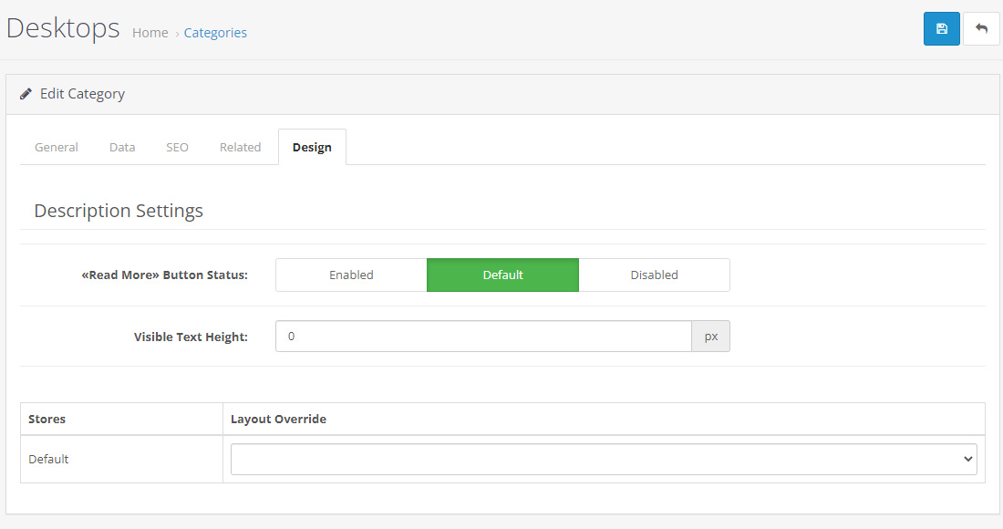Click the Desktops page heading
This screenshot has height=529, width=1003.
63,29
